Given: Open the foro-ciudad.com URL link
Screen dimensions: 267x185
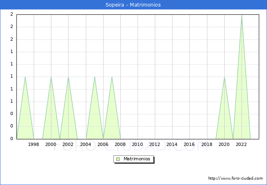Looking at the screenshot, I should click(x=235, y=178).
